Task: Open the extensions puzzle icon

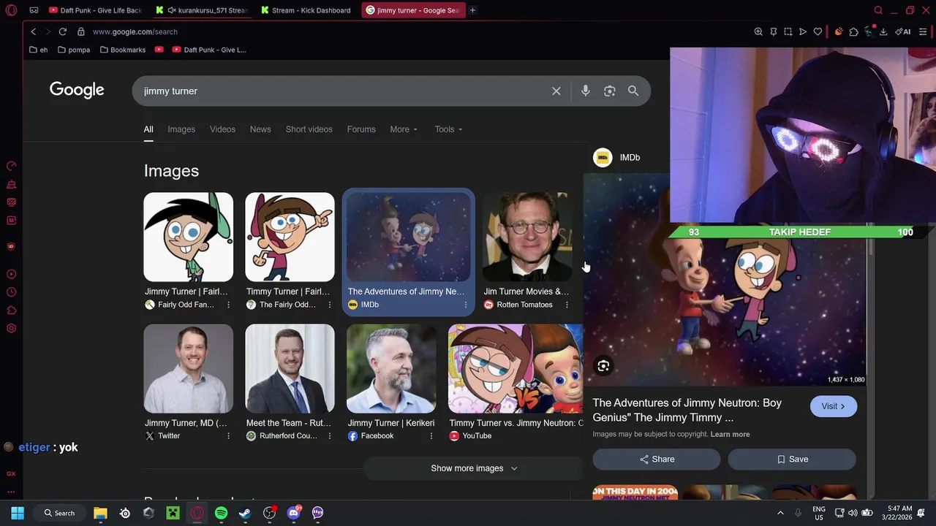Action: pos(853,32)
